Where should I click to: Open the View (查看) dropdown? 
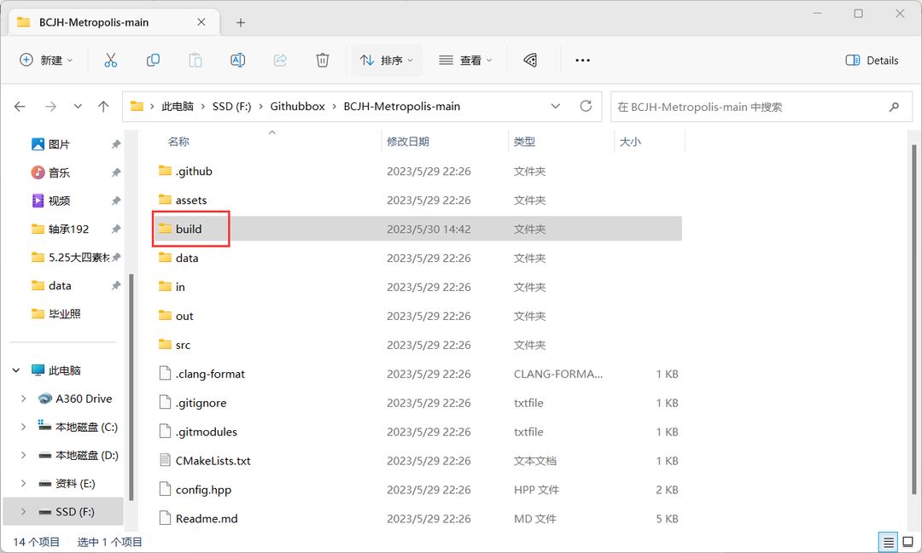[x=466, y=60]
